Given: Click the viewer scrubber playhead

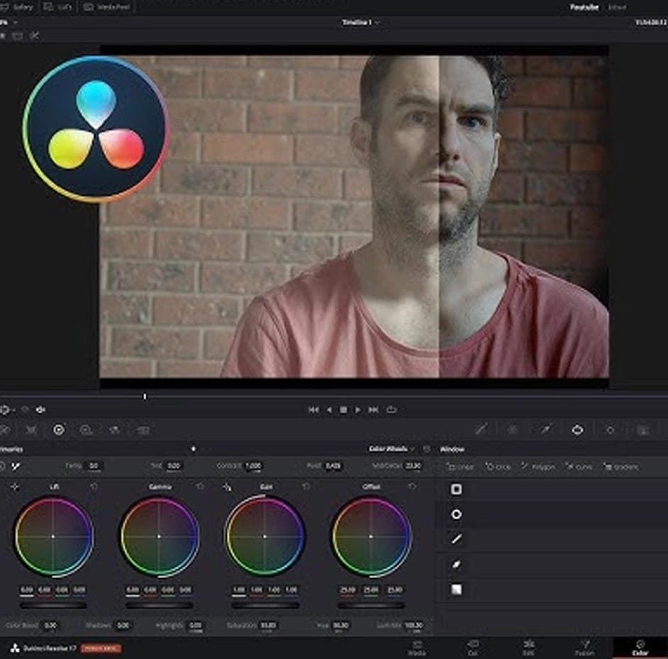Looking at the screenshot, I should [145, 396].
